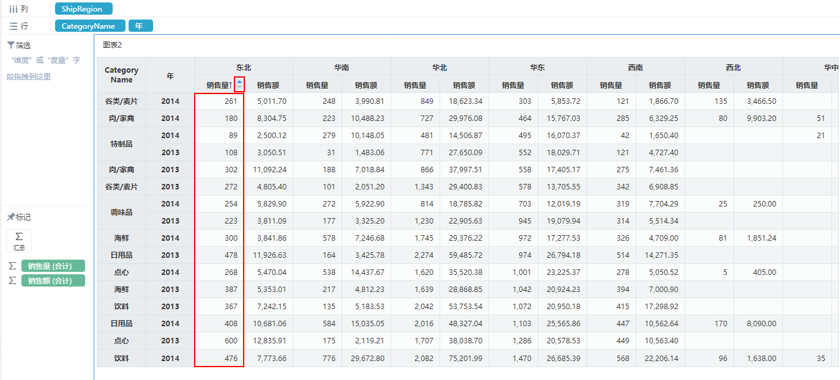Click the cell value 26,794.18
This screenshot has width=840, height=380.
click(563, 255)
